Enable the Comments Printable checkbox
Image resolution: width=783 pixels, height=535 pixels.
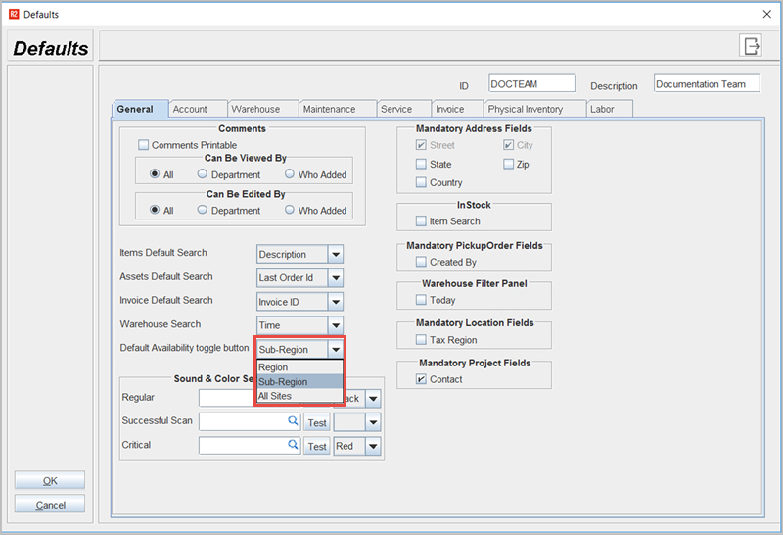coord(144,145)
